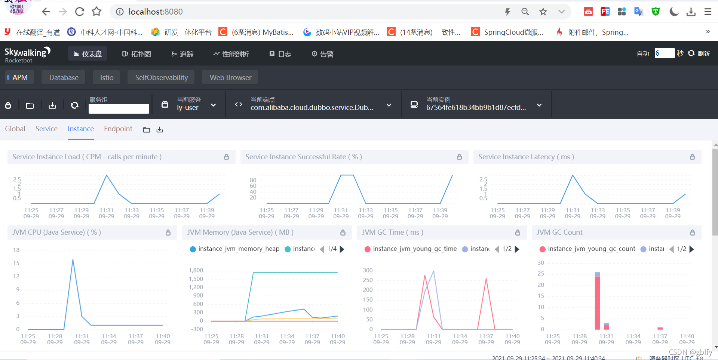
Task: Click the 刷新 refresh button
Action: click(x=699, y=54)
